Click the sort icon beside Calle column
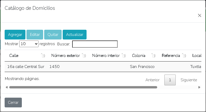This screenshot has height=112, width=206. pyautogui.click(x=43, y=56)
